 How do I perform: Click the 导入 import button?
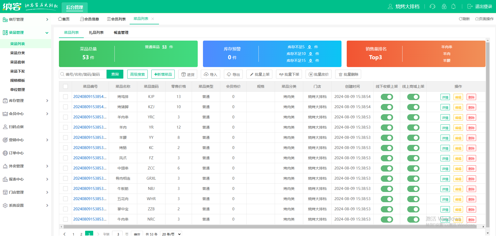(211, 74)
